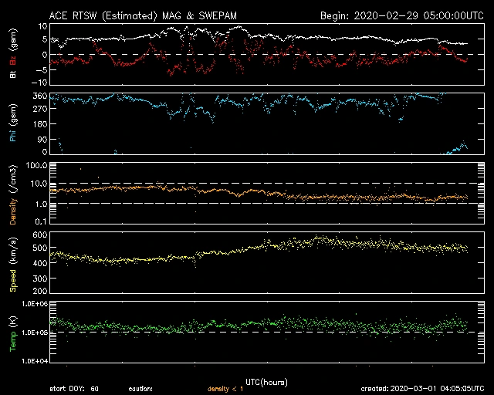
Task: Click the orange density < 1 legend
Action: (225, 389)
